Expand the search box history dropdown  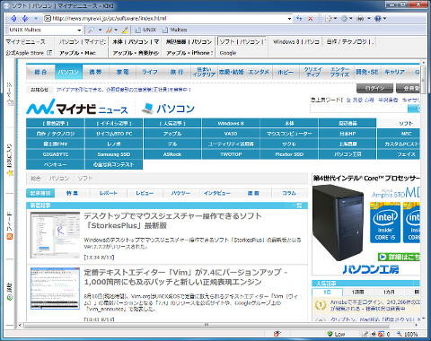pos(79,30)
